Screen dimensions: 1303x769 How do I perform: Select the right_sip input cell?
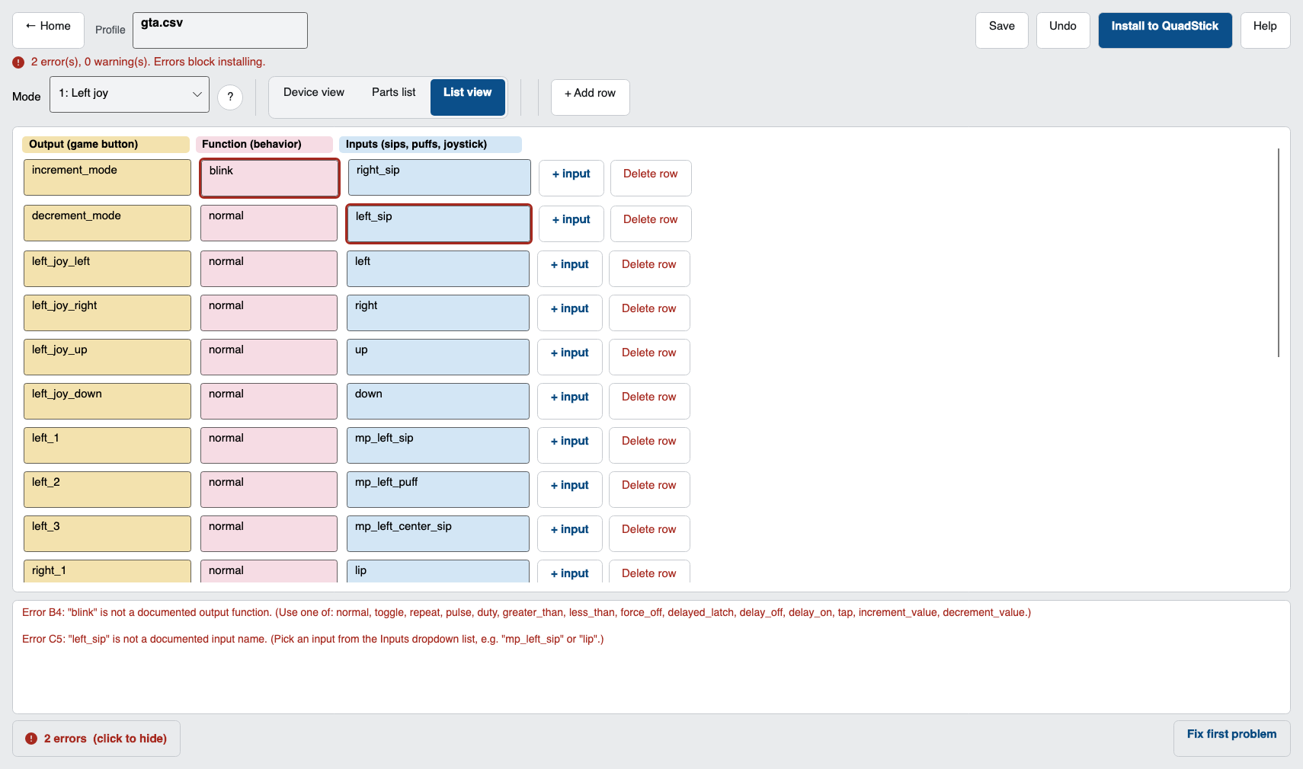(440, 177)
